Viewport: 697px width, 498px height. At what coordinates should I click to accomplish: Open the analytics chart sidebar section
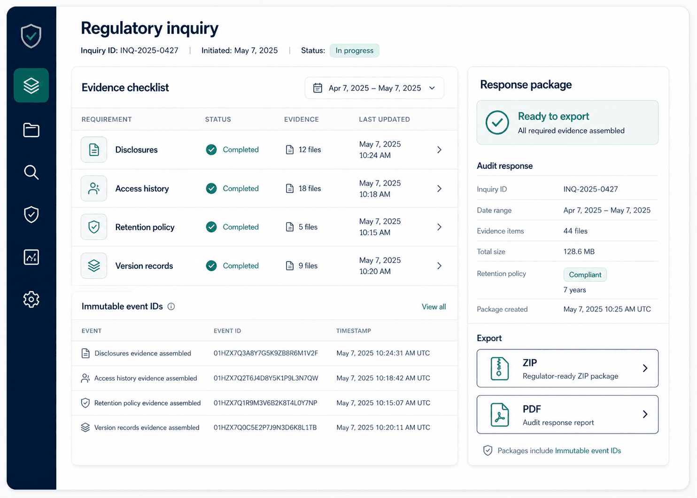coord(31,257)
